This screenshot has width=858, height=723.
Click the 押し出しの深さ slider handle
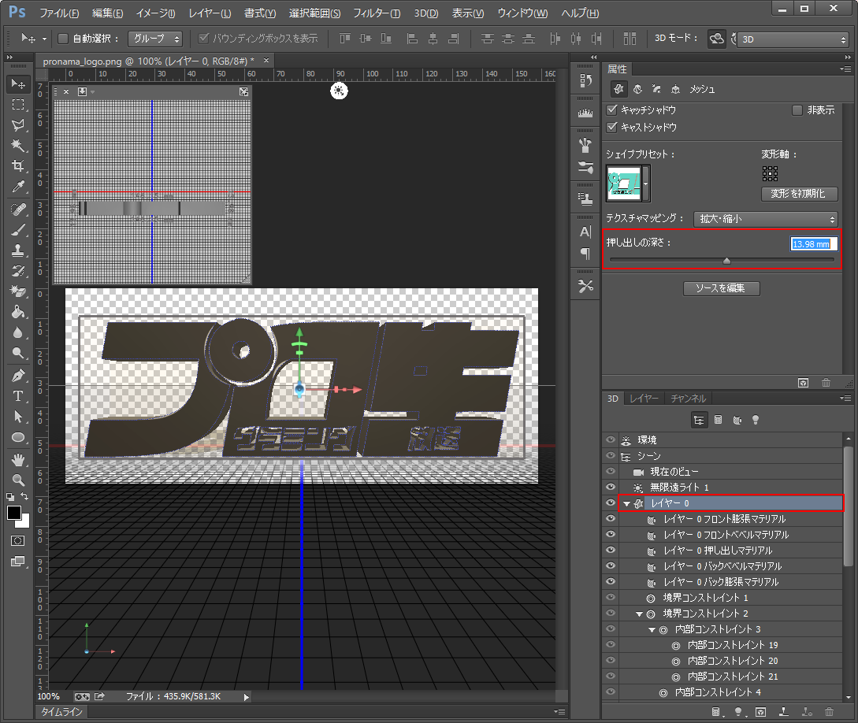[x=726, y=260]
